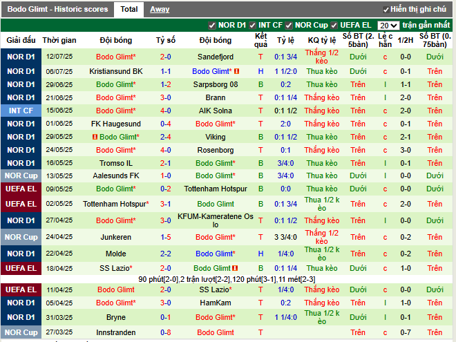Click red card icon in Viking match row

pyautogui.click(x=95, y=137)
